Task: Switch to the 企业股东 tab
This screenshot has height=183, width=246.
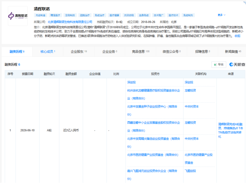Action: coord(79,52)
